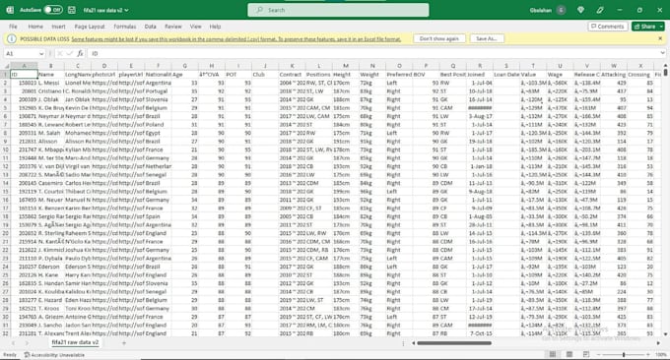Screen dimensions: 670x360
Task: Switch to Page Break Preview icon
Action: tap(586, 354)
